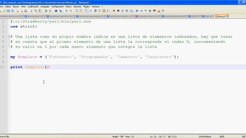This screenshot has width=246, height=138.
Task: Close the stdin.pl tab
Action: 199,16
